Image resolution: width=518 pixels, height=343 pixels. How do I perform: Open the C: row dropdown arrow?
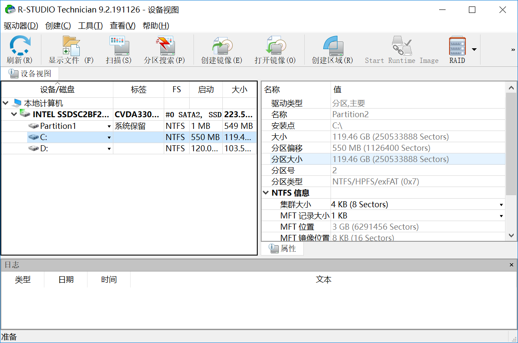click(x=109, y=137)
